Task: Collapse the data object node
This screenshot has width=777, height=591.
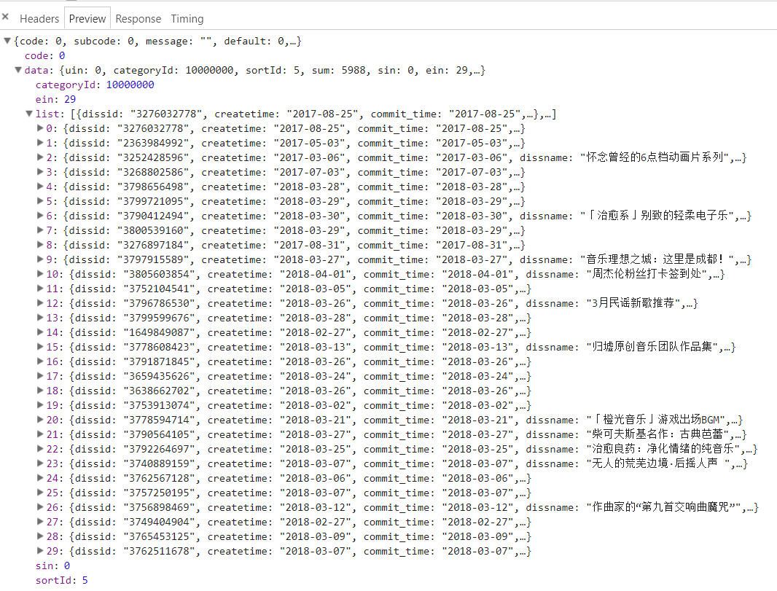Action: (x=18, y=71)
